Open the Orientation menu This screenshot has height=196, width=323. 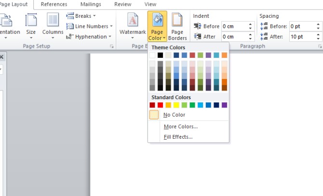point(8,26)
